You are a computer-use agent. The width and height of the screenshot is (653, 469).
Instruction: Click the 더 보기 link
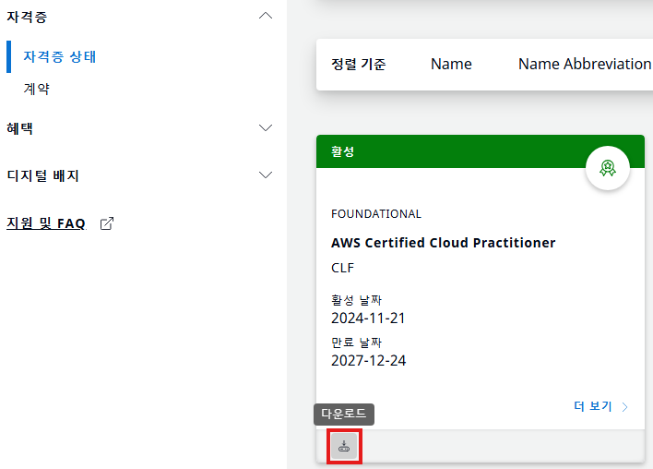pyautogui.click(x=592, y=406)
